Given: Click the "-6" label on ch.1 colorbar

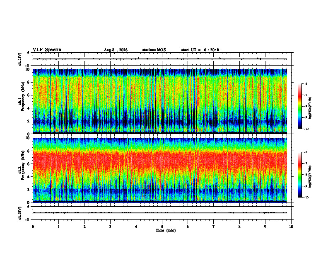Looking at the screenshot, I should click(x=306, y=84).
